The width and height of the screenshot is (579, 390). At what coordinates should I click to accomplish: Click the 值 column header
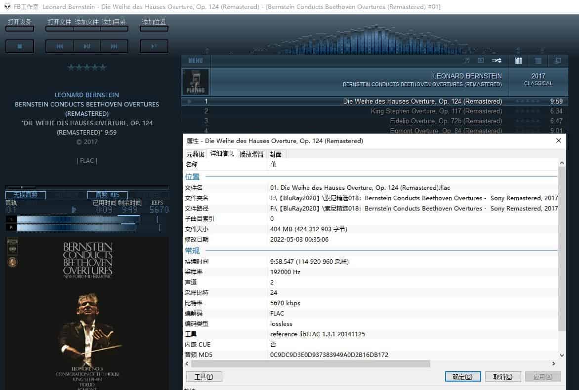413,164
